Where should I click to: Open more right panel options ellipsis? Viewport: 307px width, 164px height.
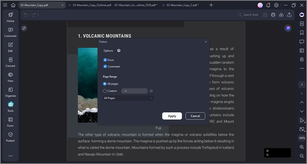302,69
